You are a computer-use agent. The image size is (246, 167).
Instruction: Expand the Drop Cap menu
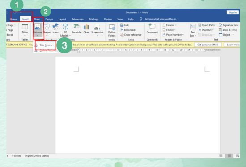click(x=206, y=35)
